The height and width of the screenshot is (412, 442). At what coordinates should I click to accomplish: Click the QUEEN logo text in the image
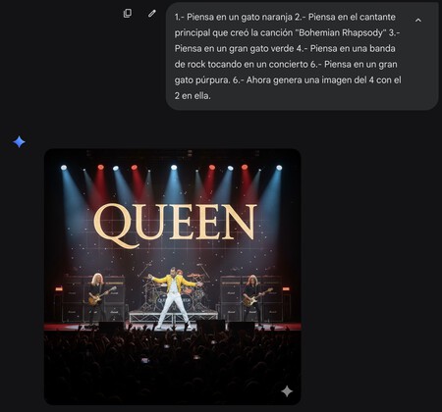(175, 225)
